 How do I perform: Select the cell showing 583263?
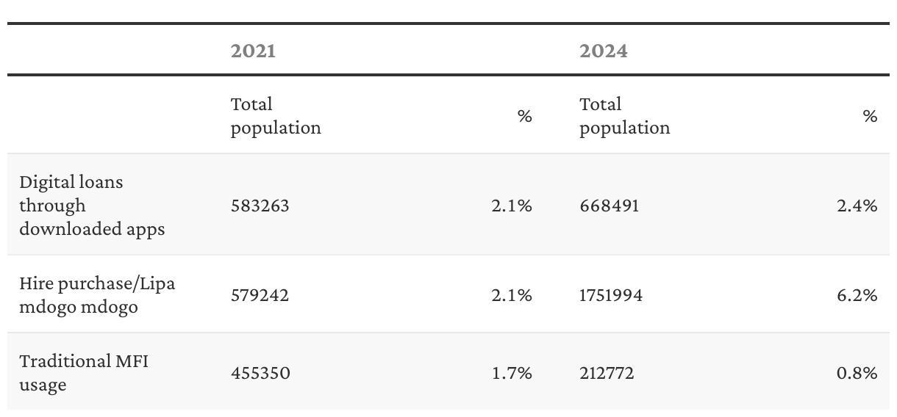260,206
